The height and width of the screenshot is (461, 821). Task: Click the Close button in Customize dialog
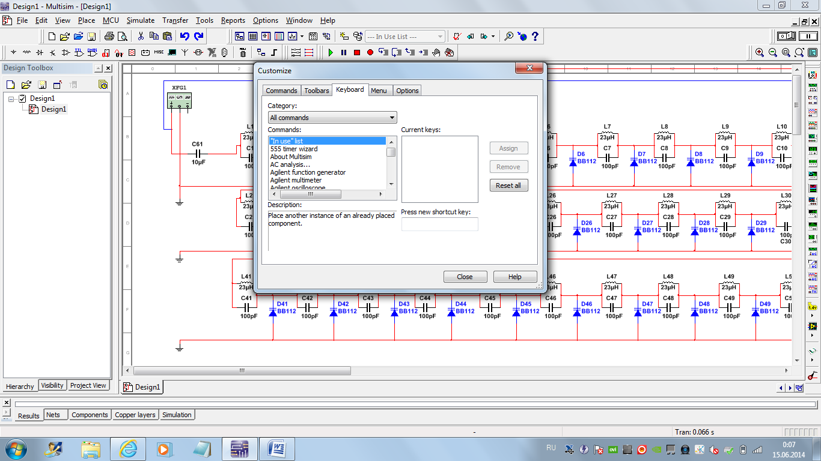click(x=465, y=277)
